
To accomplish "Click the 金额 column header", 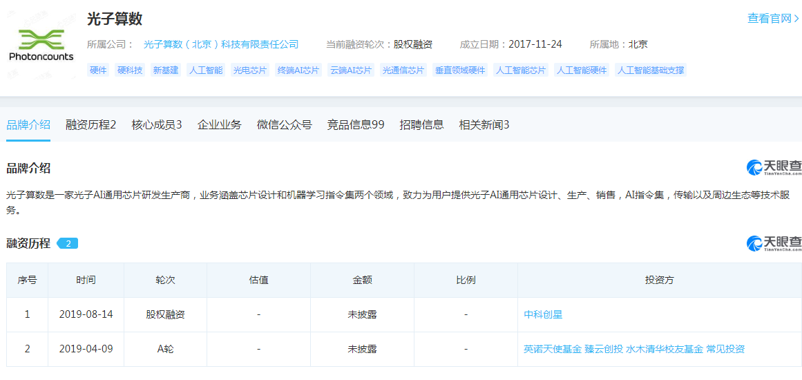I will click(362, 281).
